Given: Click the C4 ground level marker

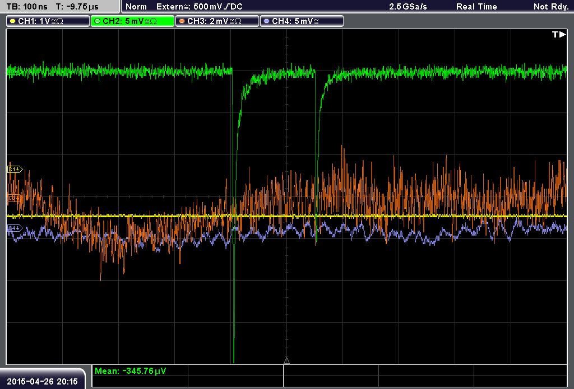Looking at the screenshot, I should point(15,228).
